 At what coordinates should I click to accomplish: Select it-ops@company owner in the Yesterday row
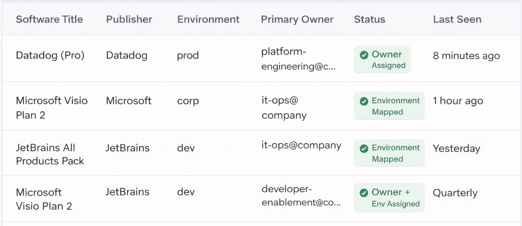point(301,146)
